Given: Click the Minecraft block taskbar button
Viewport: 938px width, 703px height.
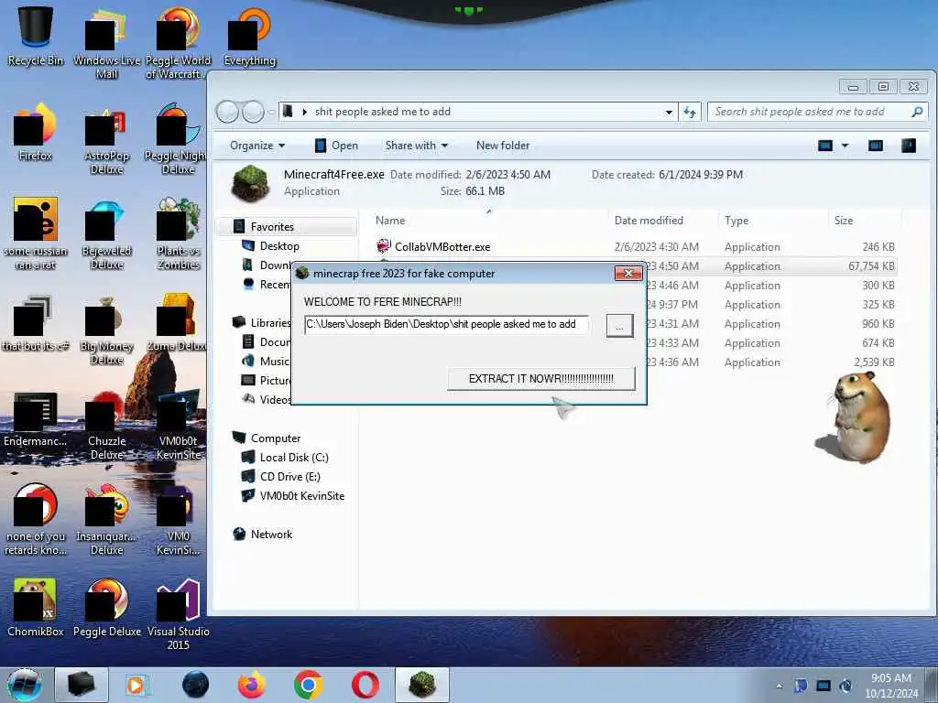Looking at the screenshot, I should pos(421,685).
